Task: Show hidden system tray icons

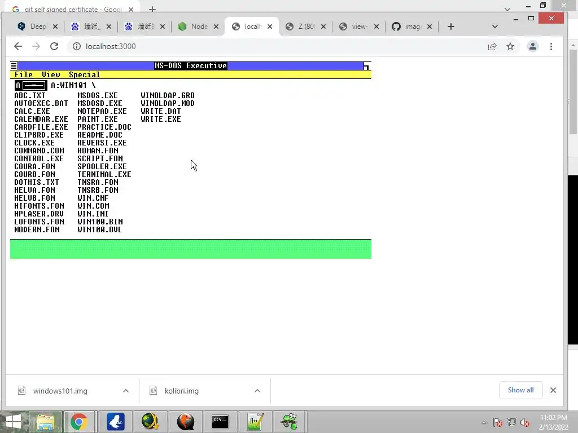Action: pyautogui.click(x=484, y=422)
